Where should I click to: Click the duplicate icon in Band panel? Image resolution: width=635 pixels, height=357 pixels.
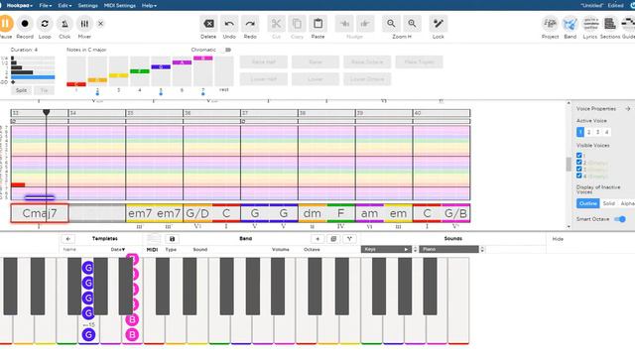[x=333, y=239]
